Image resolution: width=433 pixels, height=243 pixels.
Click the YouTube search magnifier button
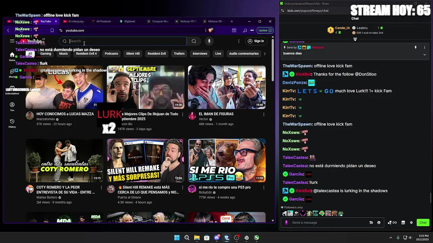click(x=194, y=41)
